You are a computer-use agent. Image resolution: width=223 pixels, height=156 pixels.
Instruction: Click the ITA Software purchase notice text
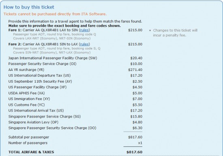click(x=55, y=14)
